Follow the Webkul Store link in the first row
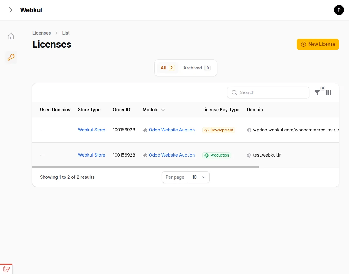The width and height of the screenshot is (349, 274). point(91,130)
